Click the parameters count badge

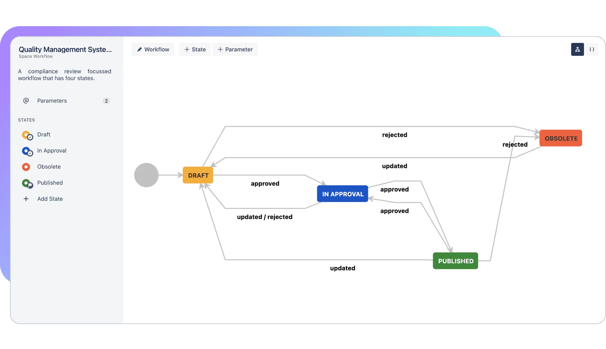click(x=106, y=101)
